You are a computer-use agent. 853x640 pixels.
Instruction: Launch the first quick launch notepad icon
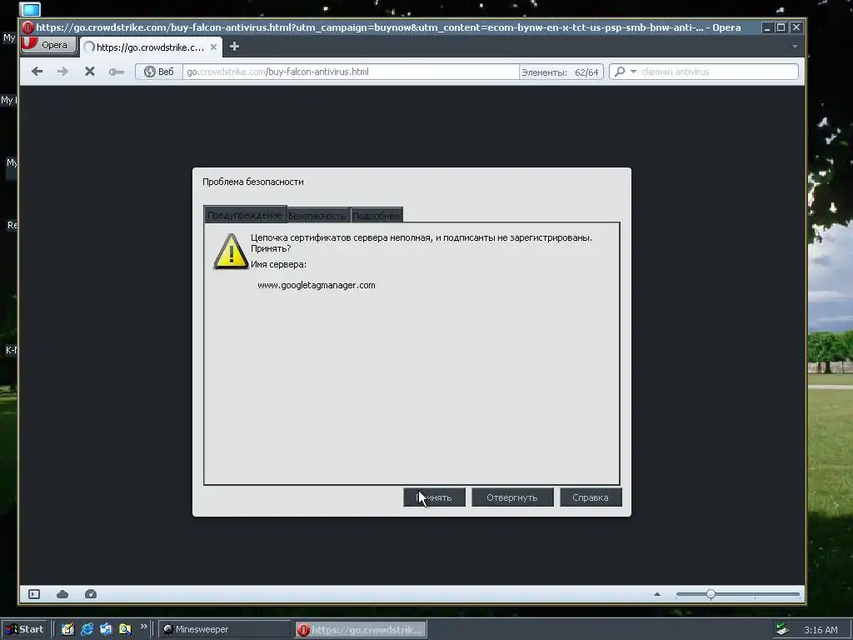67,629
